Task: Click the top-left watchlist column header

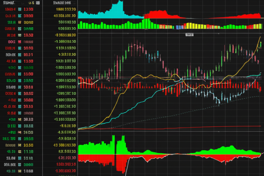Action: click(8, 3)
